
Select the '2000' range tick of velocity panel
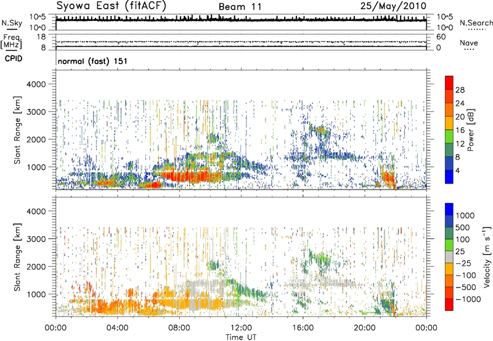pyautogui.click(x=36, y=267)
